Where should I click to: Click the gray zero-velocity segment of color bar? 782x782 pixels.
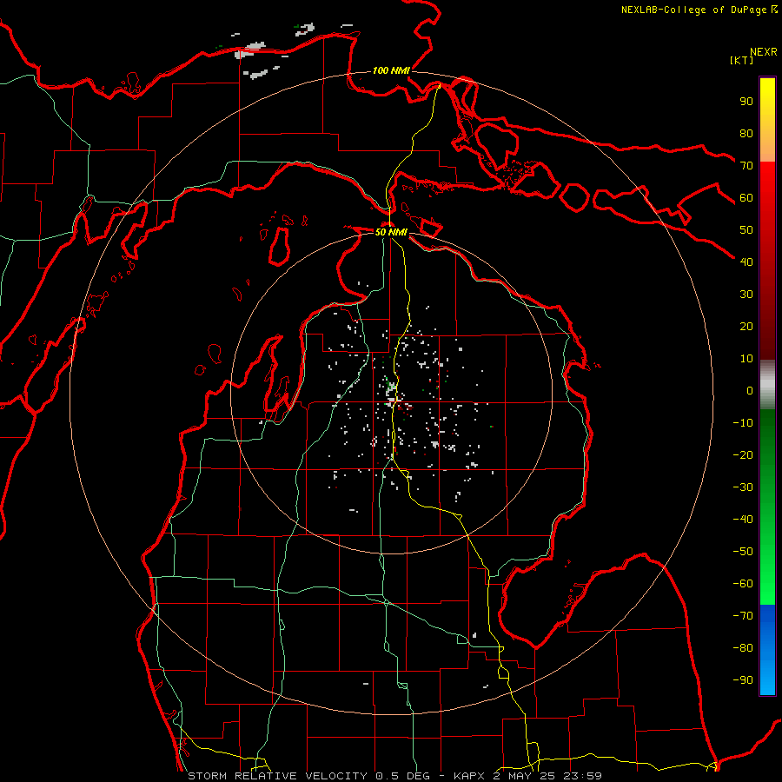767,385
